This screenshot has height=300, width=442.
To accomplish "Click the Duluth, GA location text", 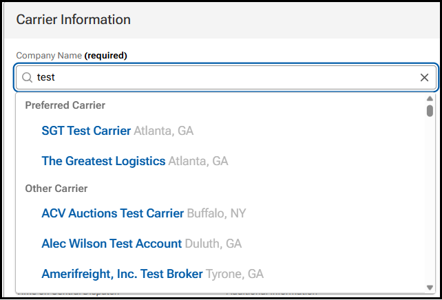I will [213, 244].
